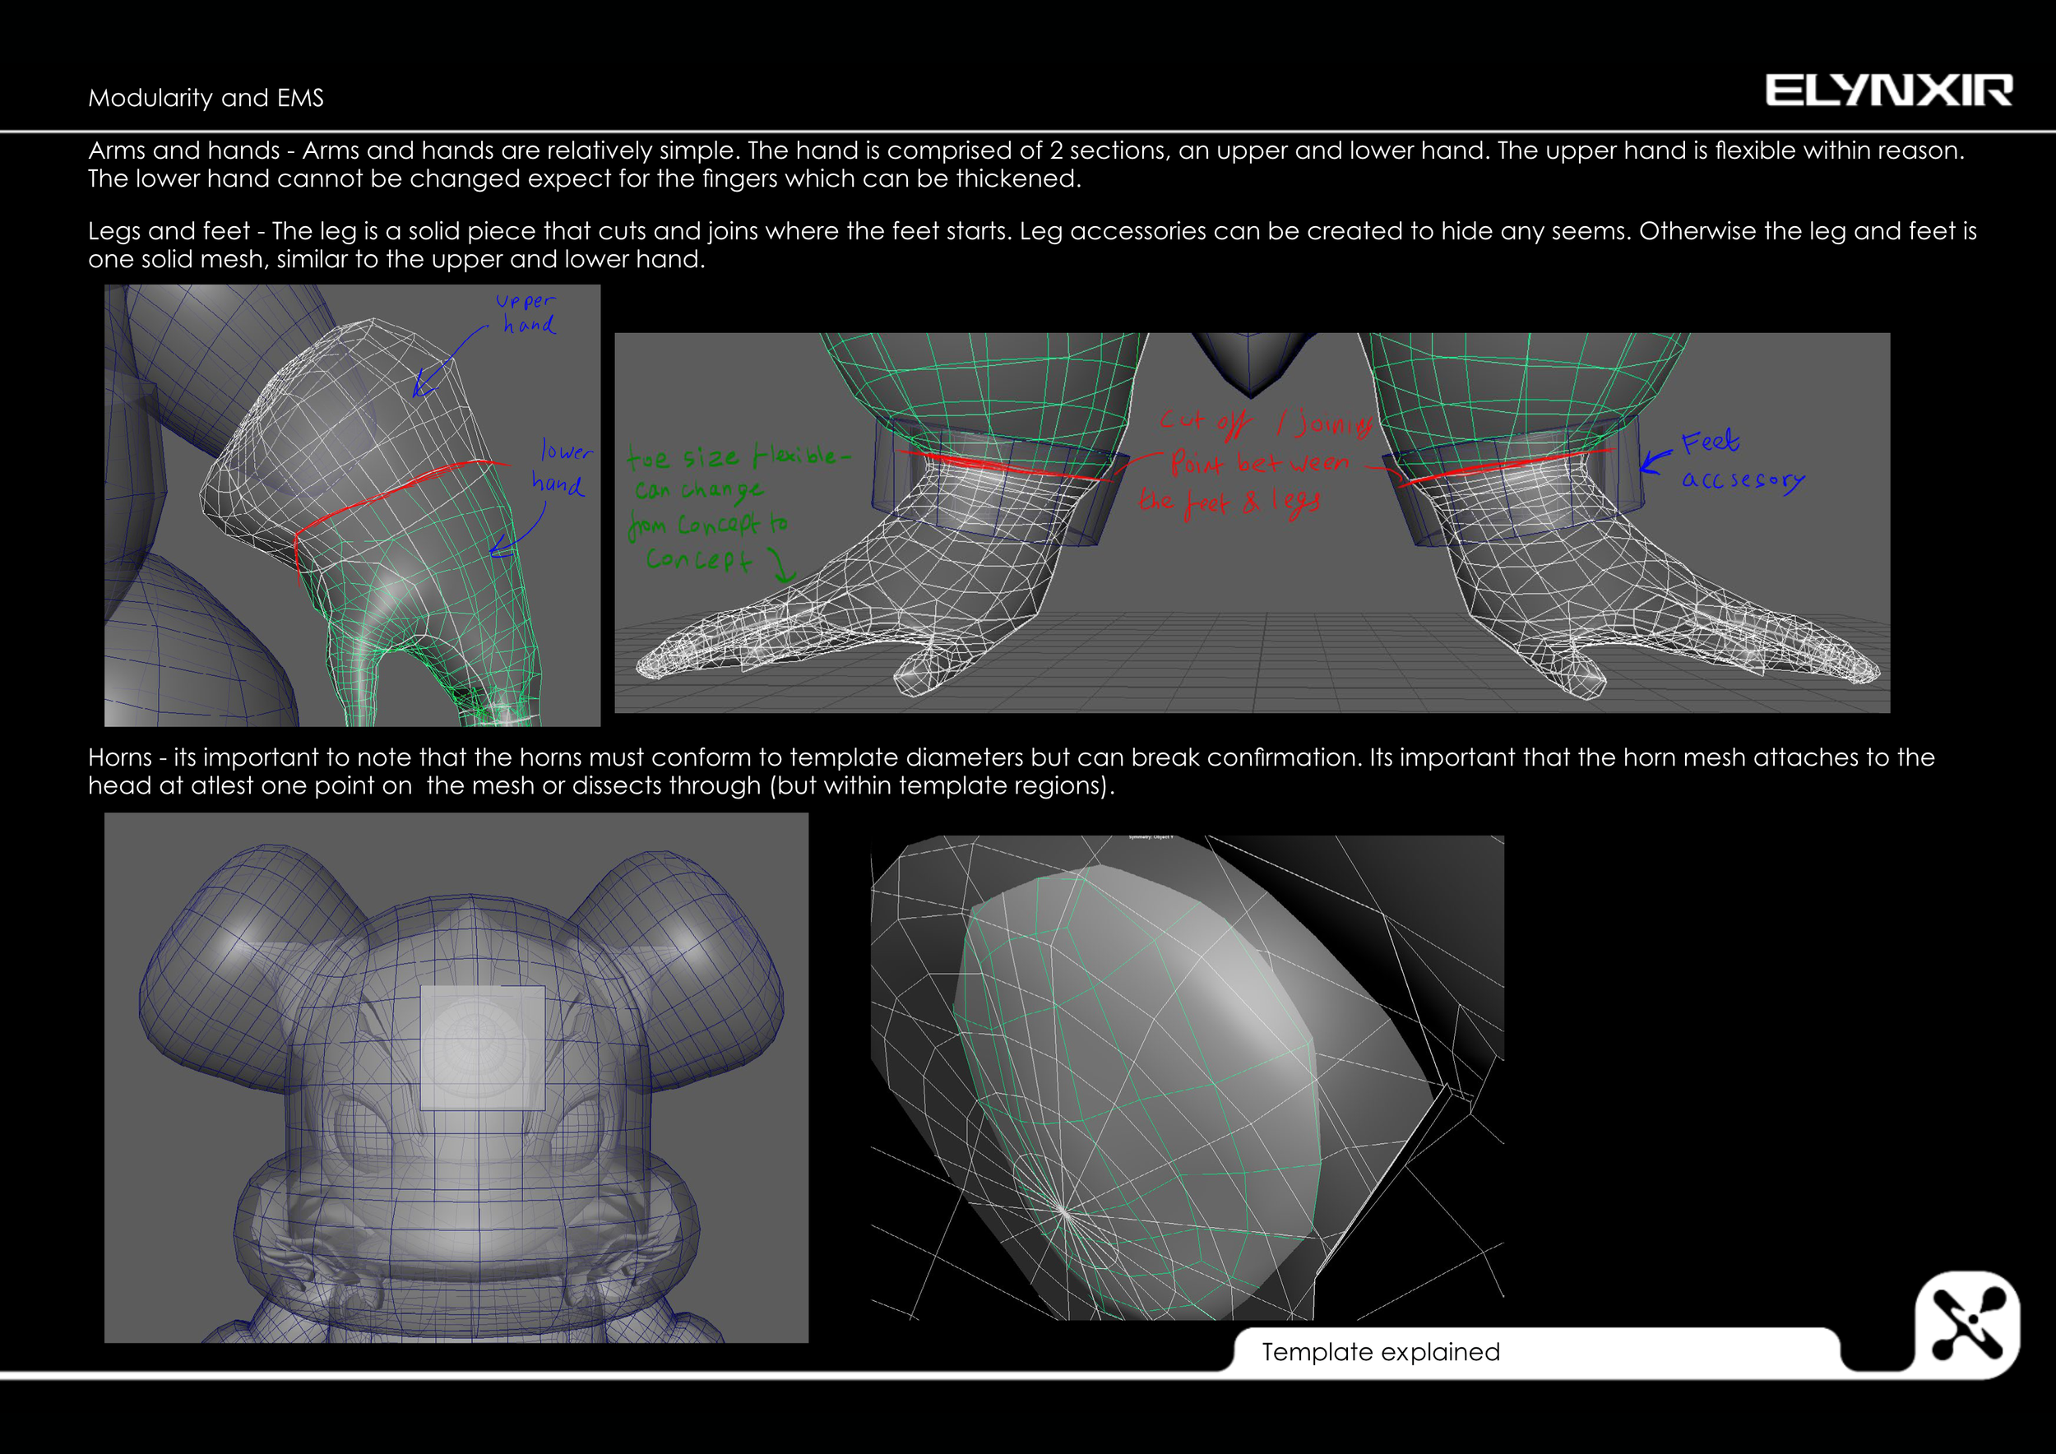This screenshot has width=2056, height=1454.
Task: Click the blue arrow pointing to the feet accessory
Action: [1655, 461]
